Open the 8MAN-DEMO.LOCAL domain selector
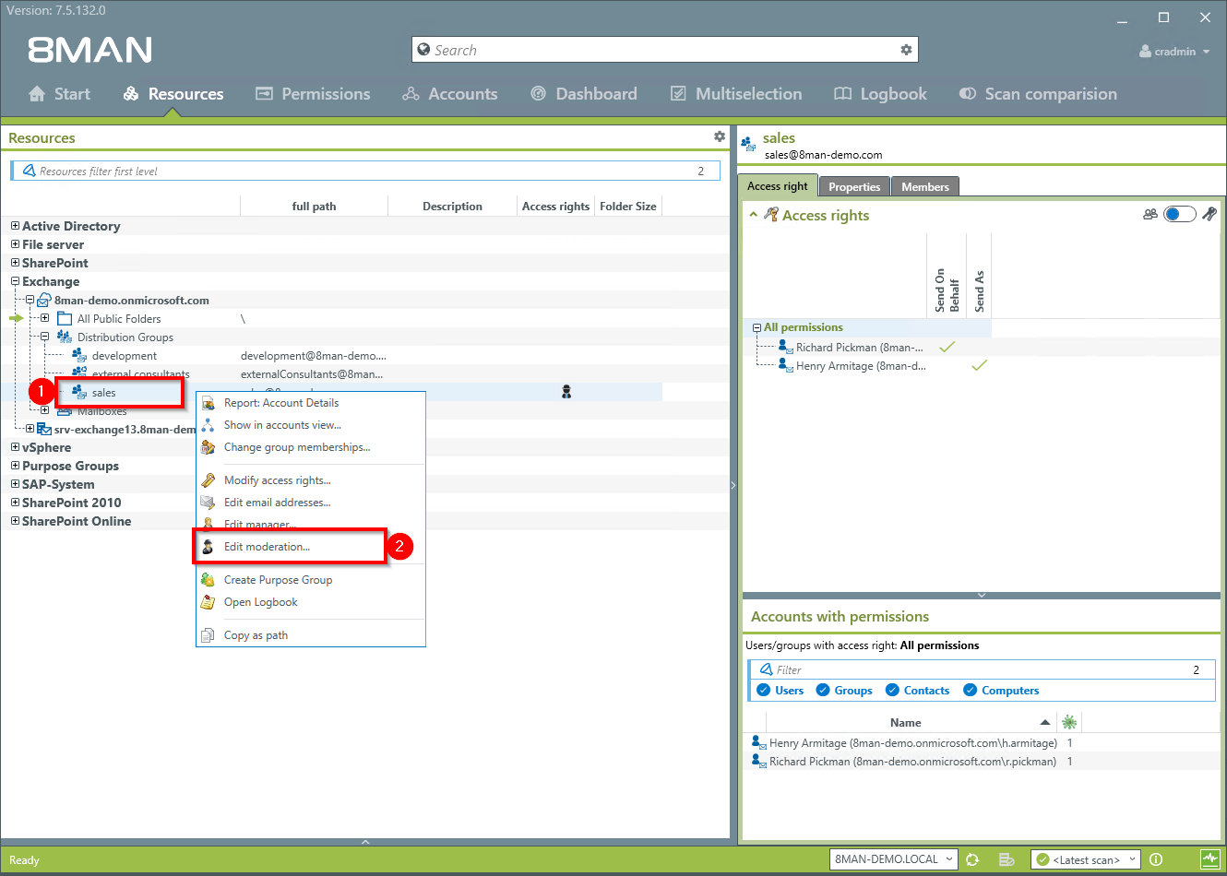 (x=892, y=858)
